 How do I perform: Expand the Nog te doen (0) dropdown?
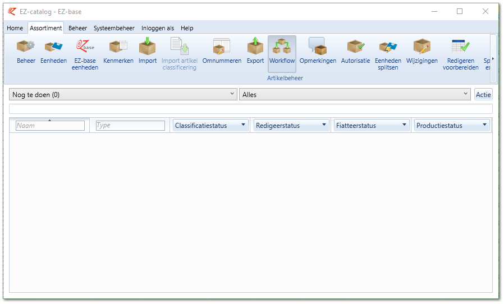[123, 94]
